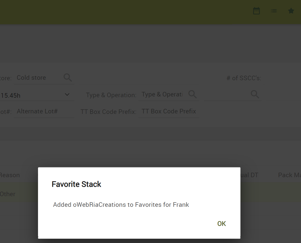Sort by the Reason column header

(10, 175)
